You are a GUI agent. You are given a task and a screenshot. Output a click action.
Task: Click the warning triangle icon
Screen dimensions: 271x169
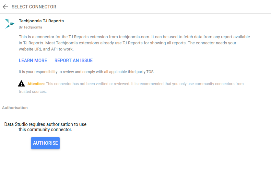pyautogui.click(x=21, y=84)
